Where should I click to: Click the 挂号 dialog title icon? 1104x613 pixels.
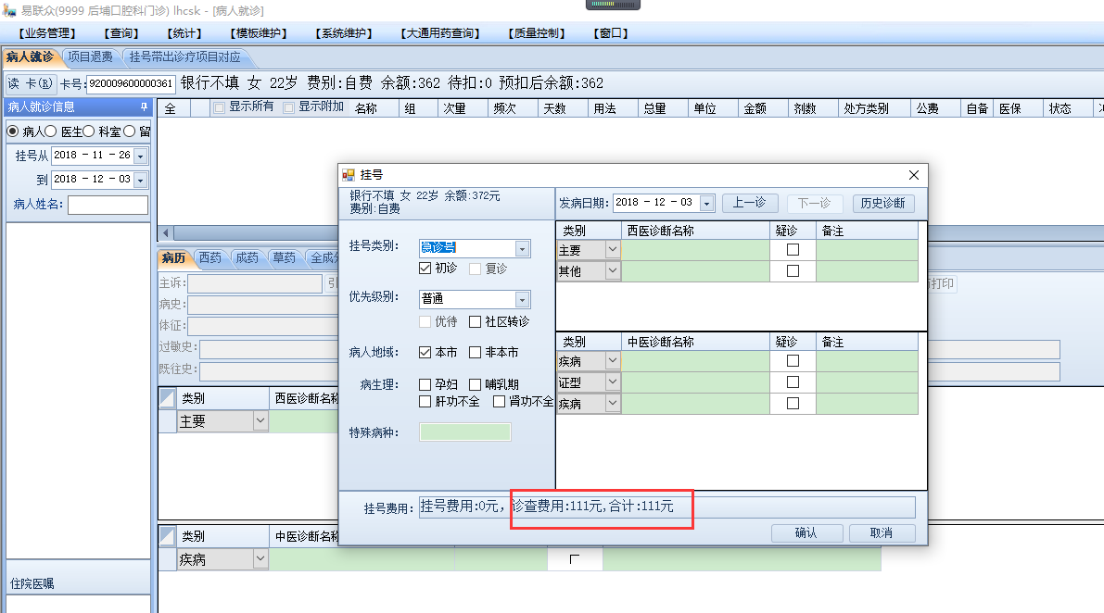(349, 174)
